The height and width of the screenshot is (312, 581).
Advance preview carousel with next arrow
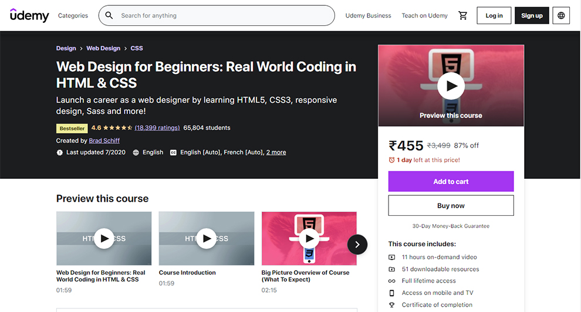point(357,245)
